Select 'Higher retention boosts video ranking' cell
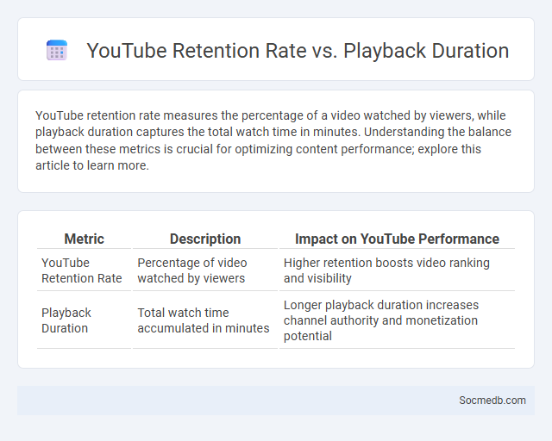552x441 pixels. 397,270
